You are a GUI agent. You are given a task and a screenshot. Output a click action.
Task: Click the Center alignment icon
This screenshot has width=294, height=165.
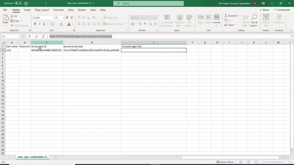click(x=84, y=24)
